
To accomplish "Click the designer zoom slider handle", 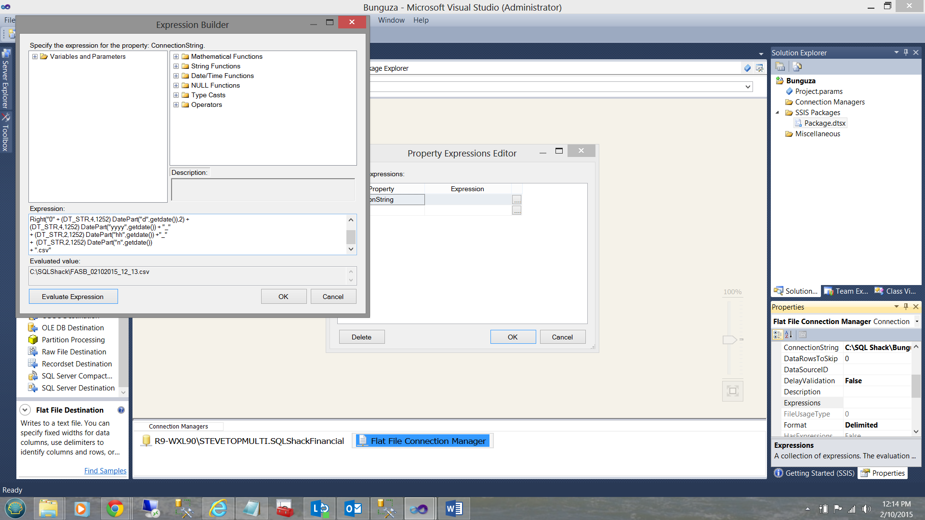I will (729, 340).
